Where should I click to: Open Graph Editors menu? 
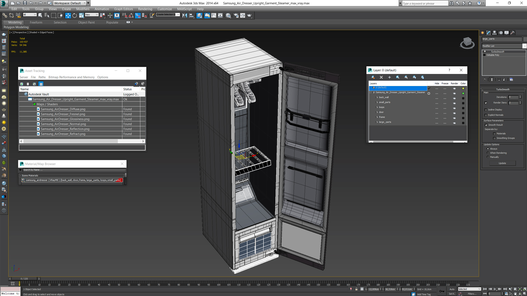pyautogui.click(x=123, y=9)
